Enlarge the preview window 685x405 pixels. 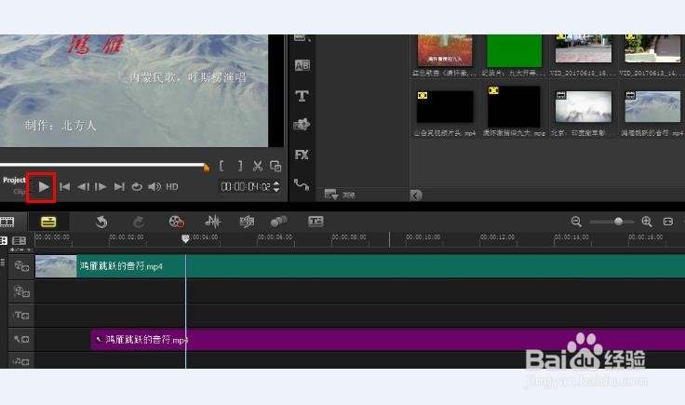[275, 166]
